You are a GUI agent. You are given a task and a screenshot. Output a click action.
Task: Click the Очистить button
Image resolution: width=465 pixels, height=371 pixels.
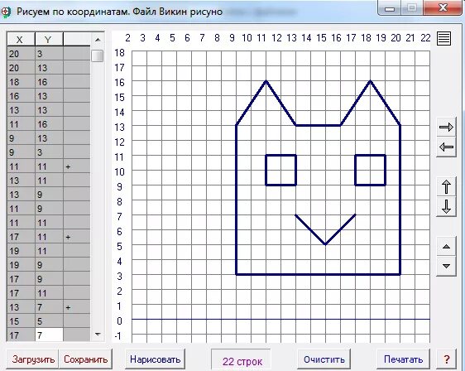tap(324, 359)
